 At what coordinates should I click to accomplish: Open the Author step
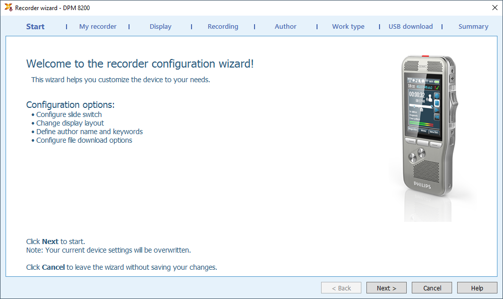[285, 27]
